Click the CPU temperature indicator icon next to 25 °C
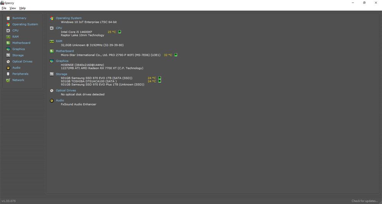The height and width of the screenshot is (204, 382). pyautogui.click(x=120, y=32)
